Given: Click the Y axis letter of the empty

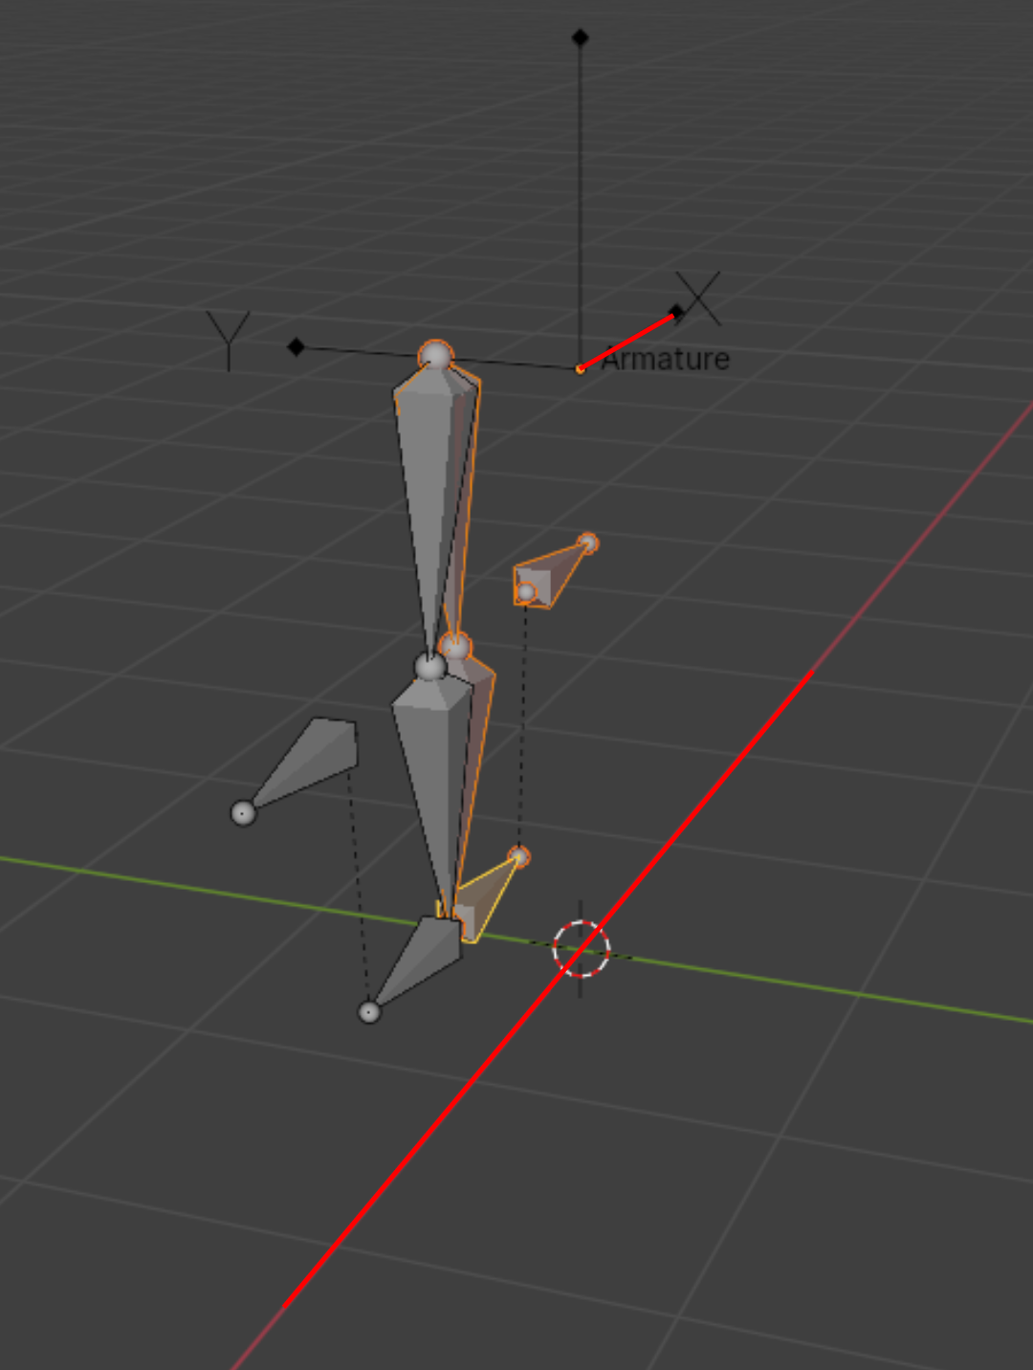Looking at the screenshot, I should [x=229, y=341].
